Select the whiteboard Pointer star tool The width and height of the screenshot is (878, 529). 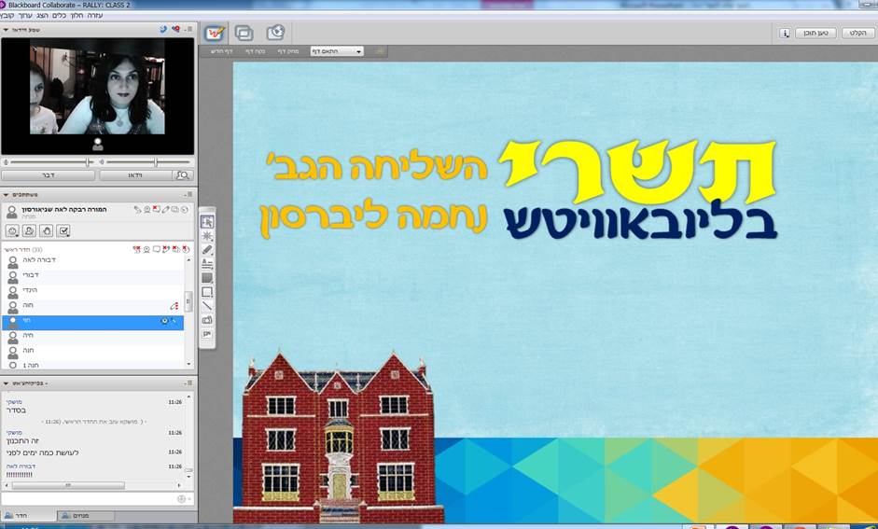coord(207,236)
